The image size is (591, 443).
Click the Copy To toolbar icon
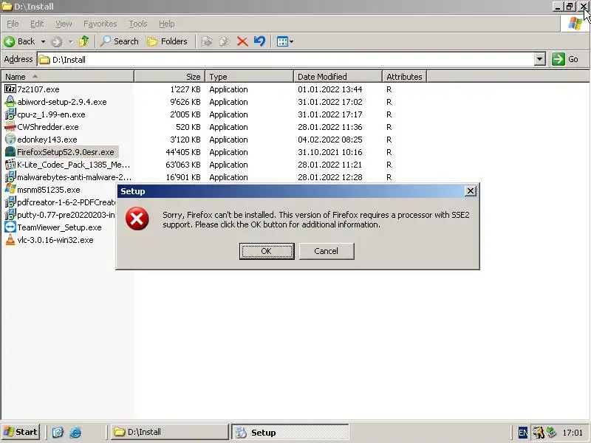225,41
